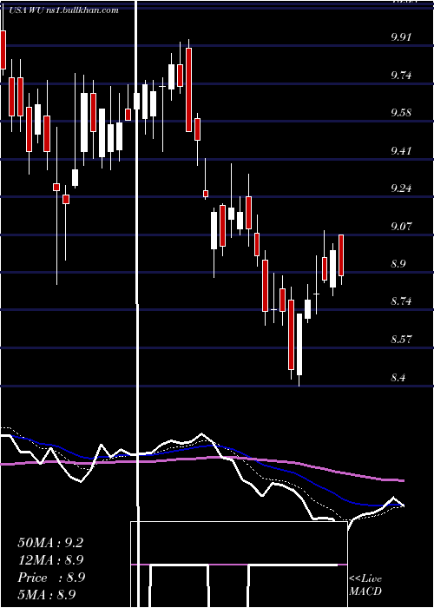Click the 8.74 price axis label
Viewport: 434px width, 608px height.
point(401,301)
